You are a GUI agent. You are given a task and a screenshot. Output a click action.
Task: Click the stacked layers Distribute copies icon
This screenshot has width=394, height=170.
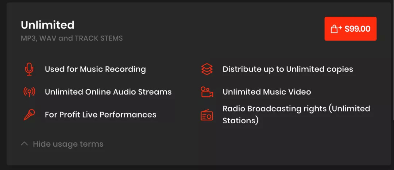tap(207, 69)
